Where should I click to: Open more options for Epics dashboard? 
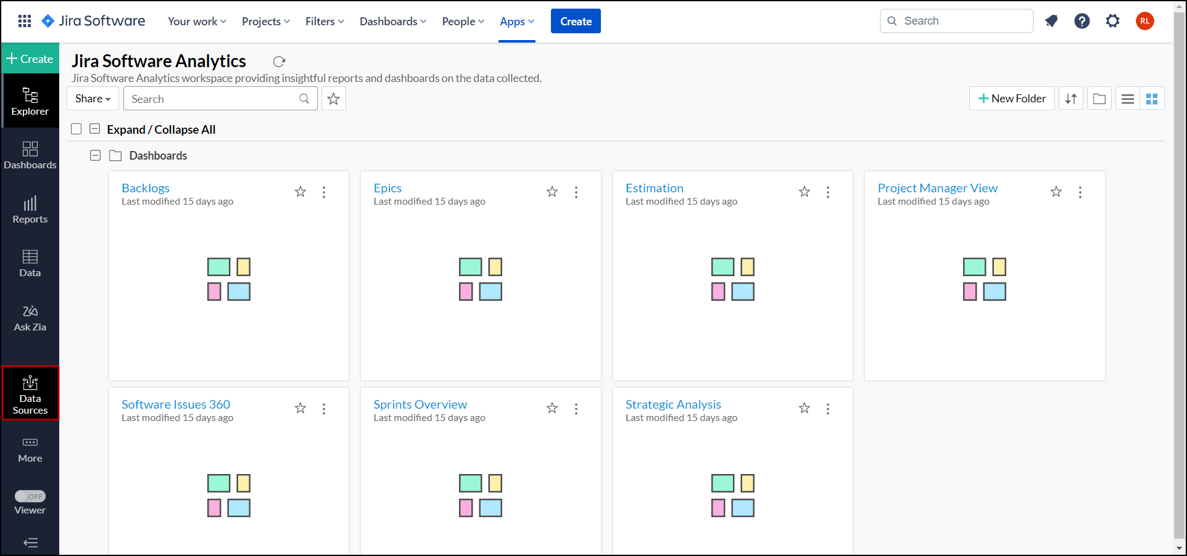point(576,192)
